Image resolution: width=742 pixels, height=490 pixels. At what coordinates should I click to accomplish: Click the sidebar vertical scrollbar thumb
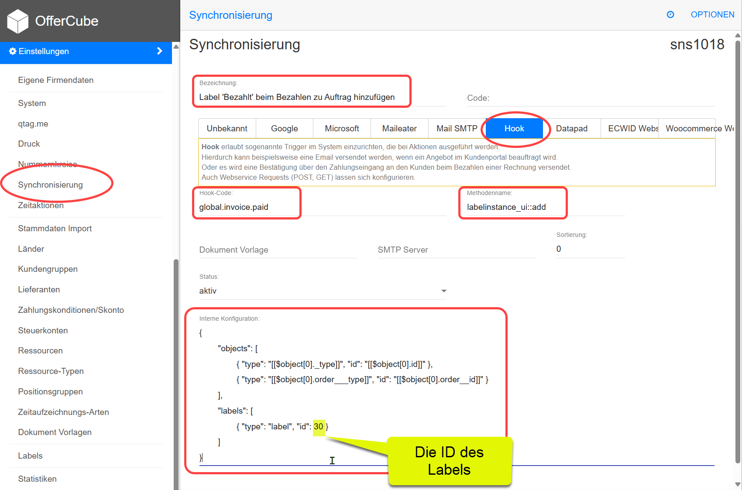(176, 374)
